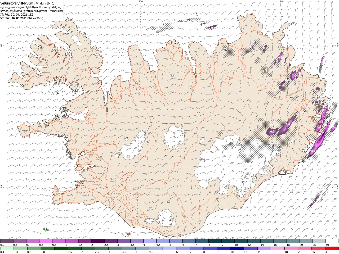The width and height of the screenshot is (339, 254).
Task: Select the palest green first swatch of the rain scale
Action: (x=7, y=248)
